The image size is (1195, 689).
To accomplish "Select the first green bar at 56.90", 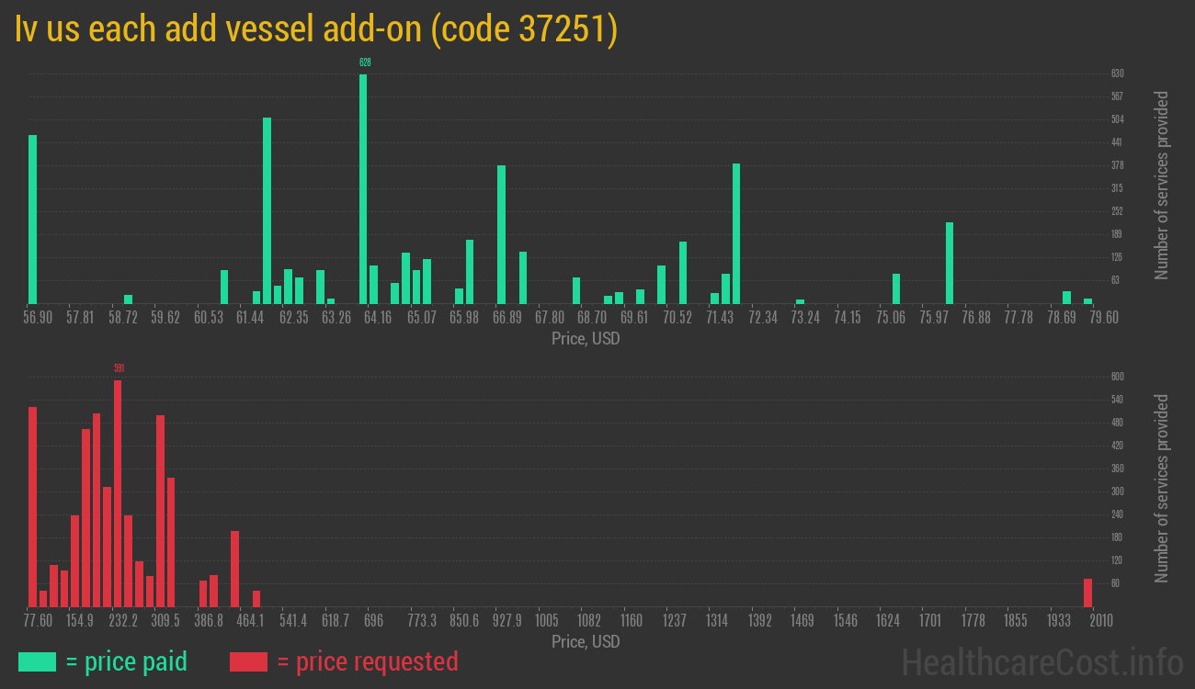I will [x=33, y=219].
